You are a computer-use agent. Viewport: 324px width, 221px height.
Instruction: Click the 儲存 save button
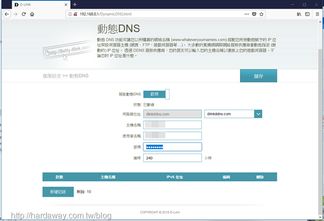tap(258, 76)
